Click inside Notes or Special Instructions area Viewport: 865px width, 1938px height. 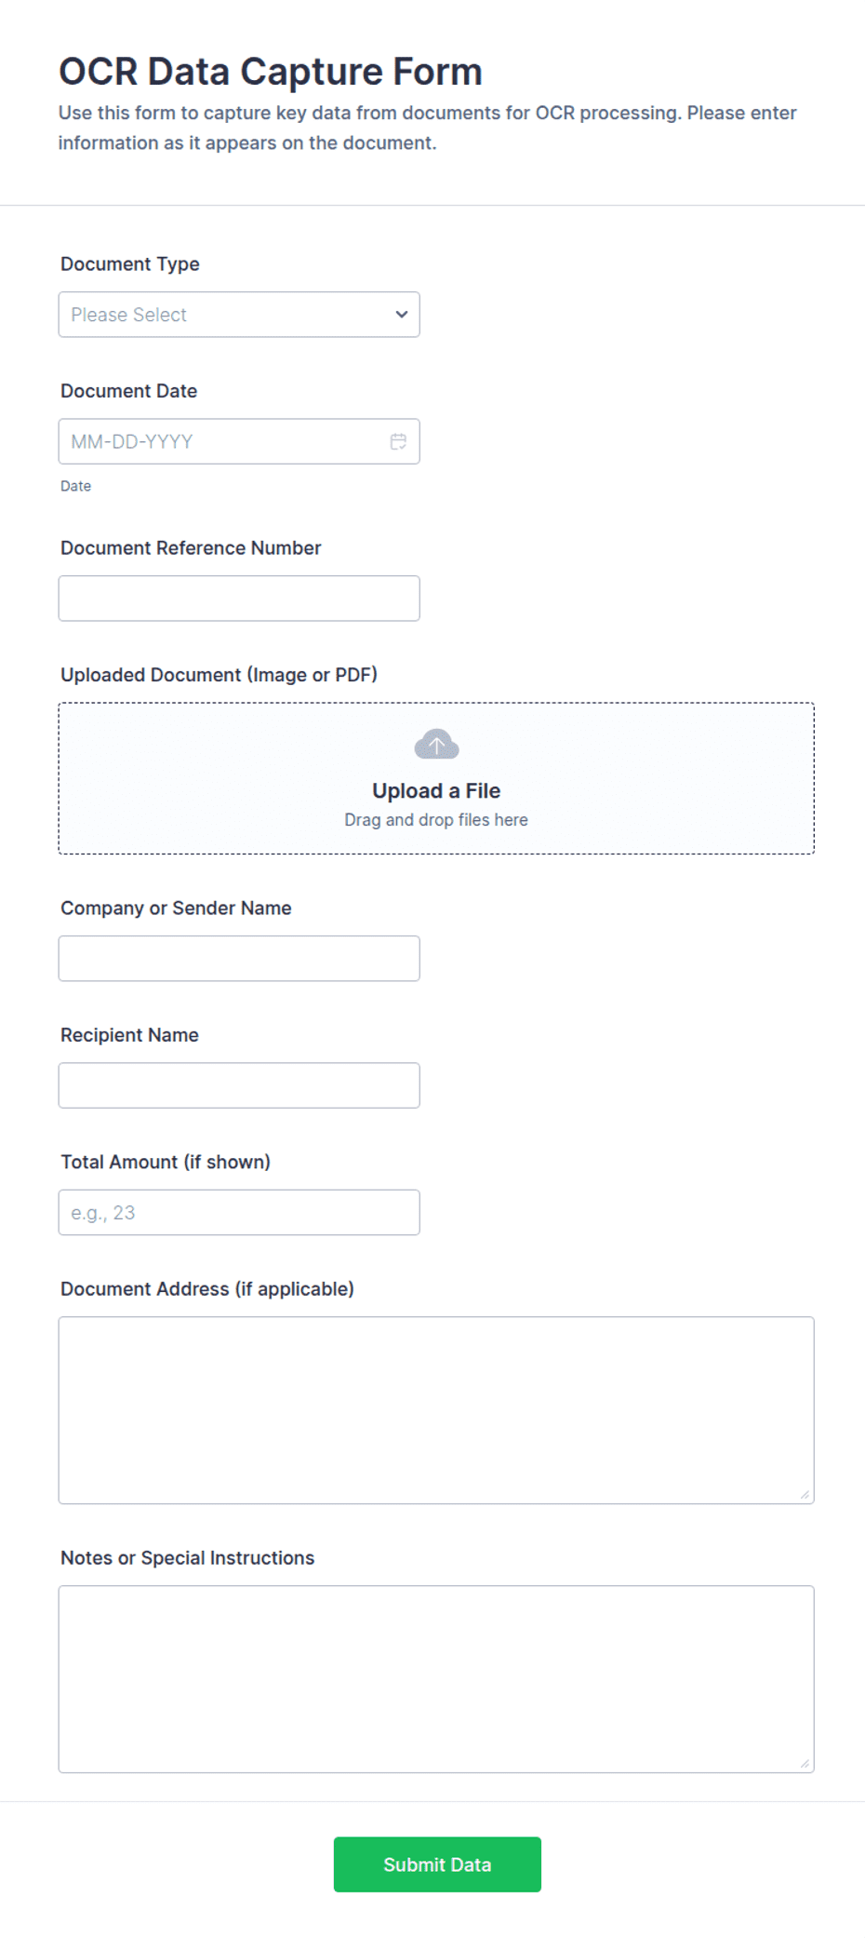point(436,1679)
